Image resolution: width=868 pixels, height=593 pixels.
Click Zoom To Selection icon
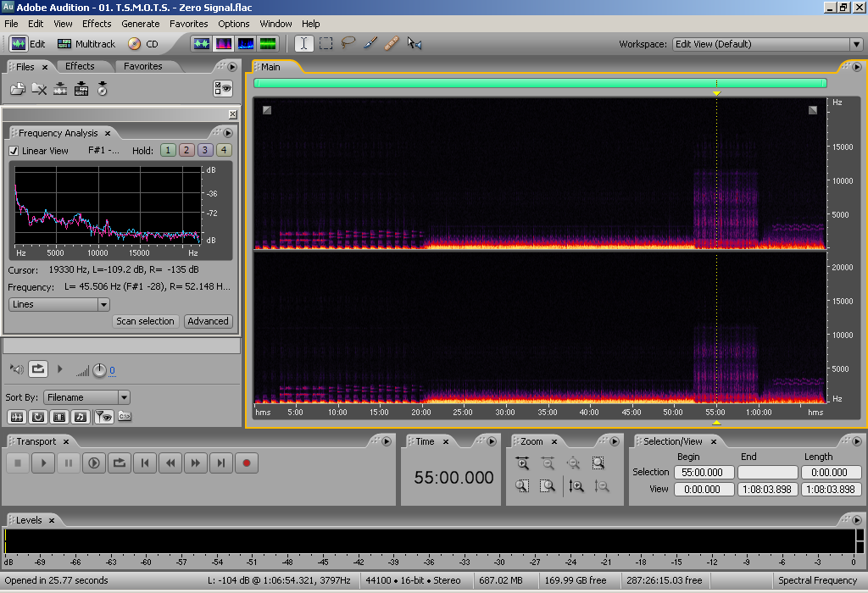click(x=598, y=463)
